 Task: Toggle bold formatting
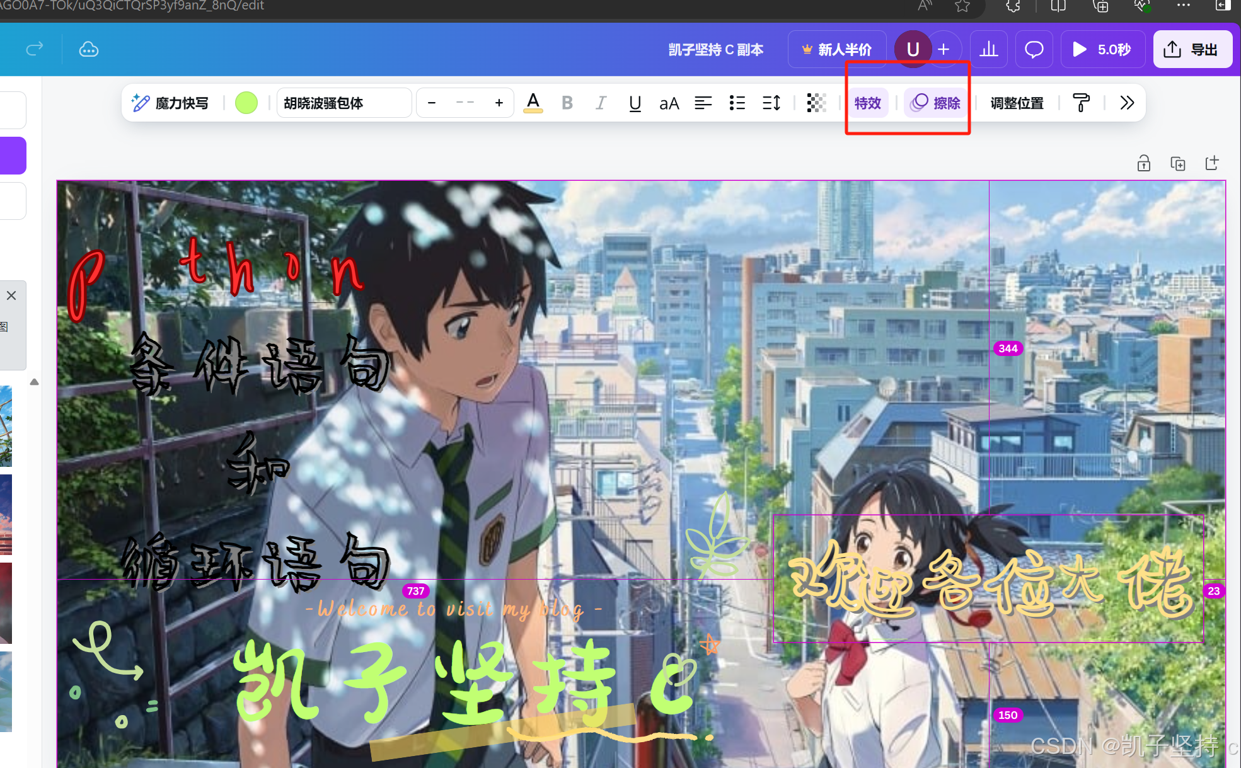pos(567,103)
